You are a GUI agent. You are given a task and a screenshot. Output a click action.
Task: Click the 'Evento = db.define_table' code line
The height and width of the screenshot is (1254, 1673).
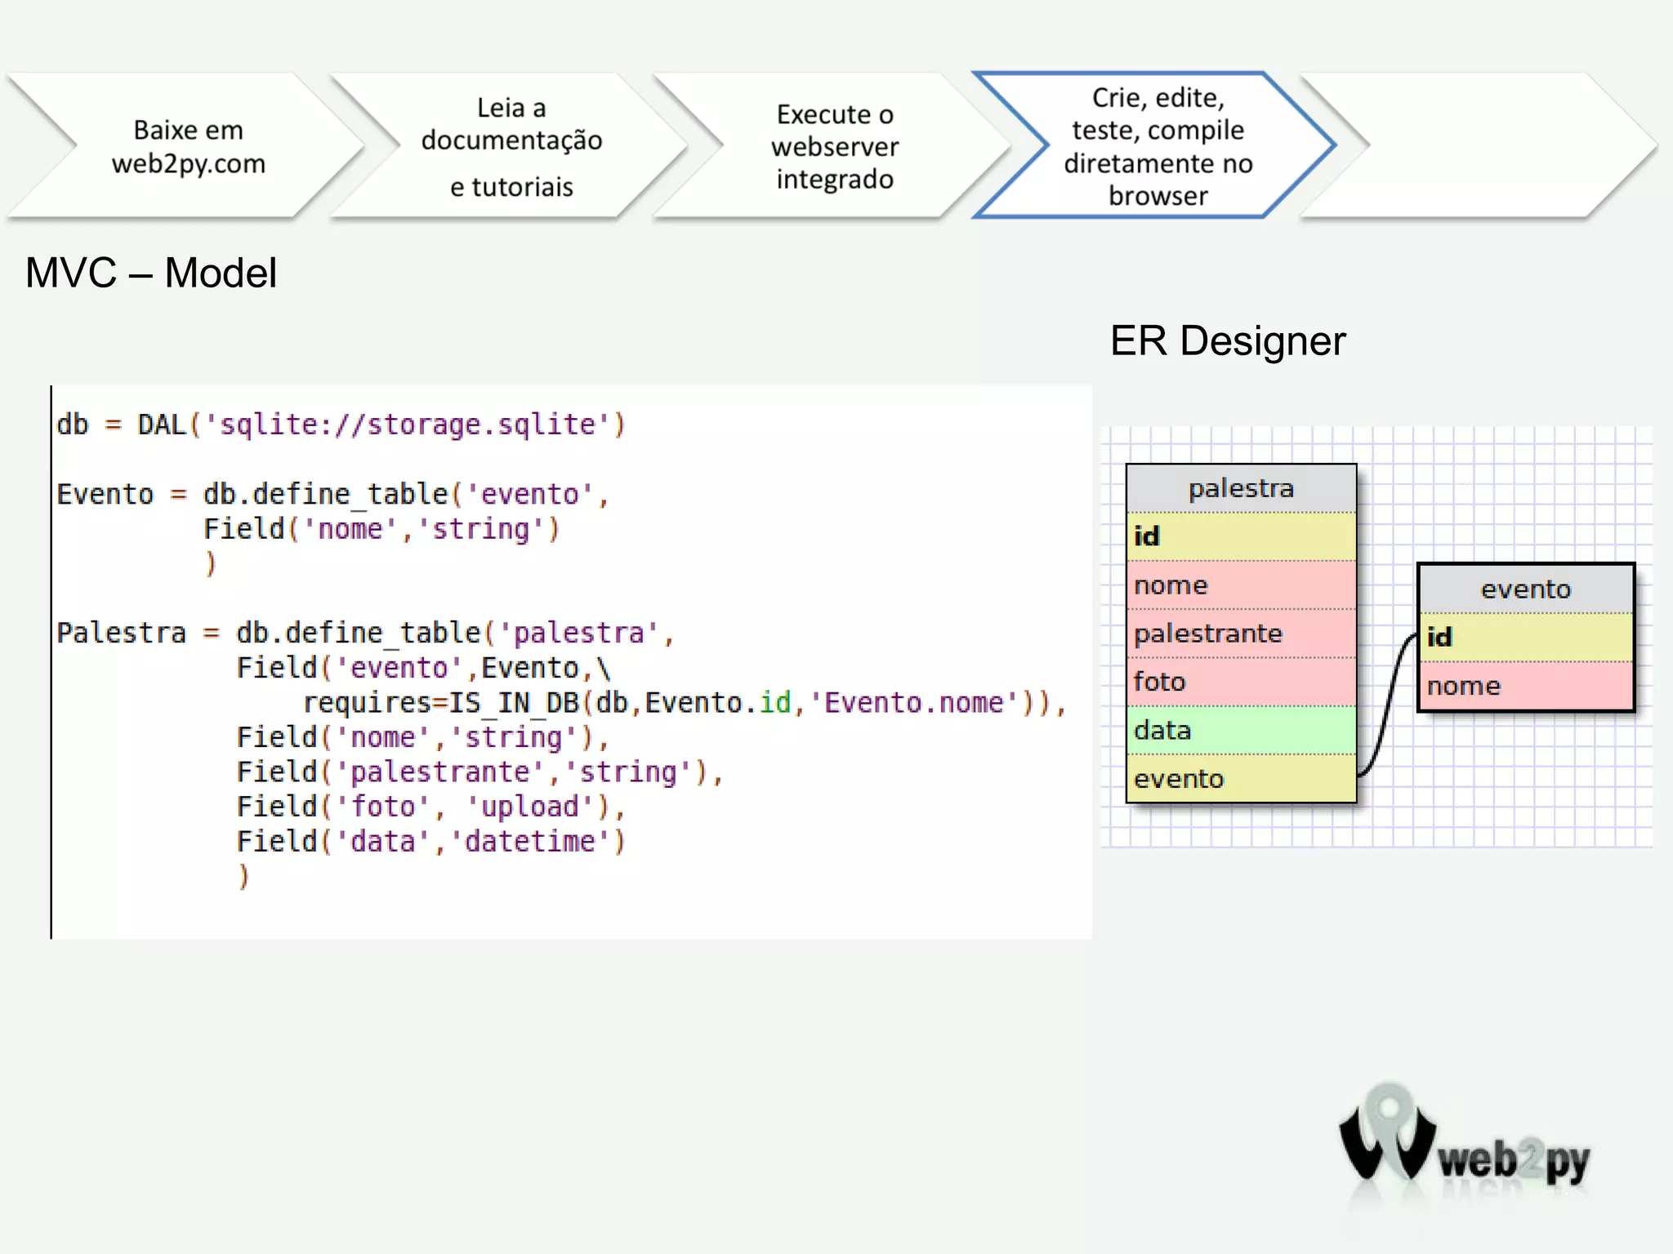(332, 494)
